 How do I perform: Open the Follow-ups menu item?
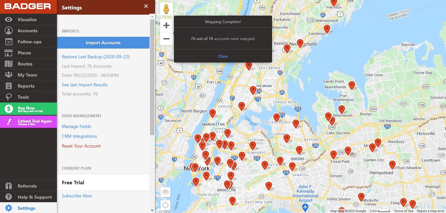click(x=28, y=42)
